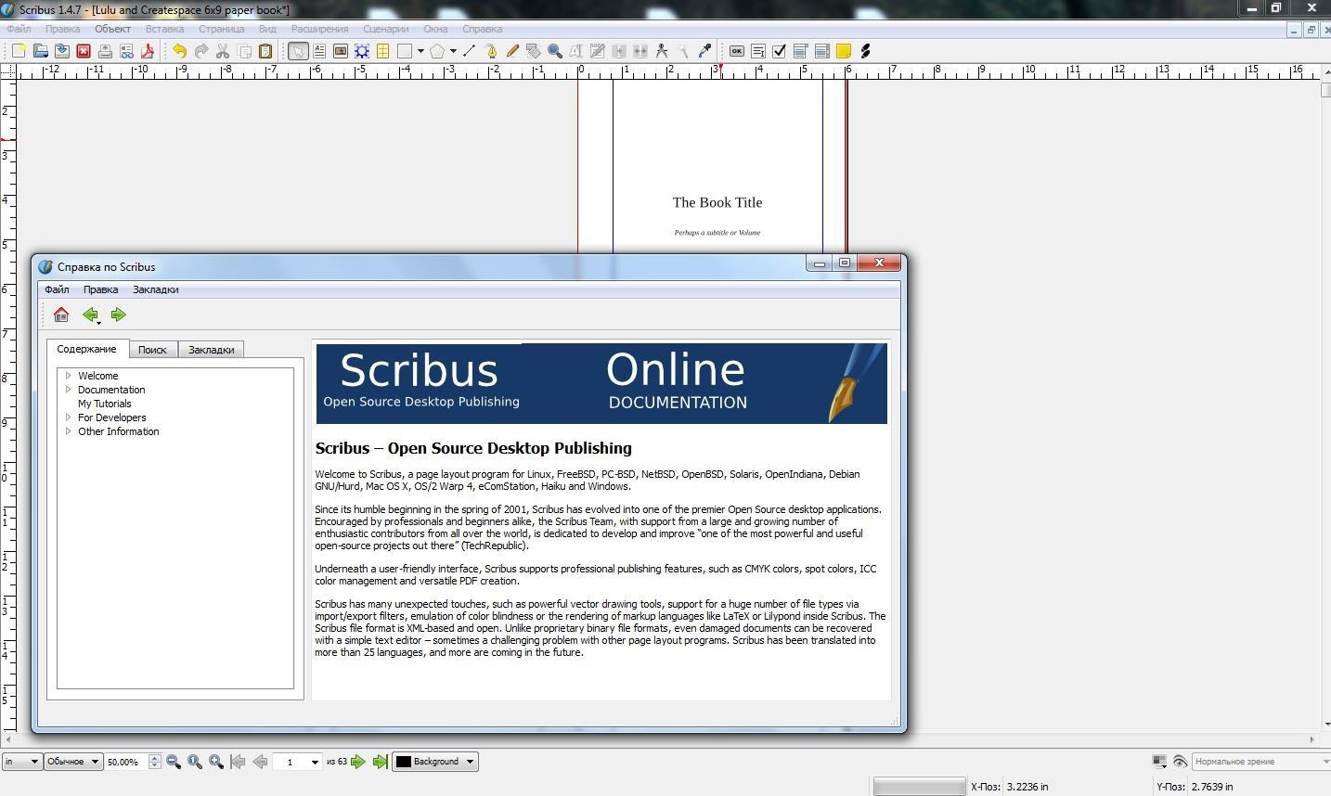The image size is (1331, 796).
Task: Open the Background layer dropdown
Action: (435, 762)
